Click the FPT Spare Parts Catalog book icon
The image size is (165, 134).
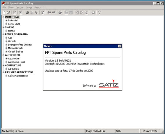3,3
